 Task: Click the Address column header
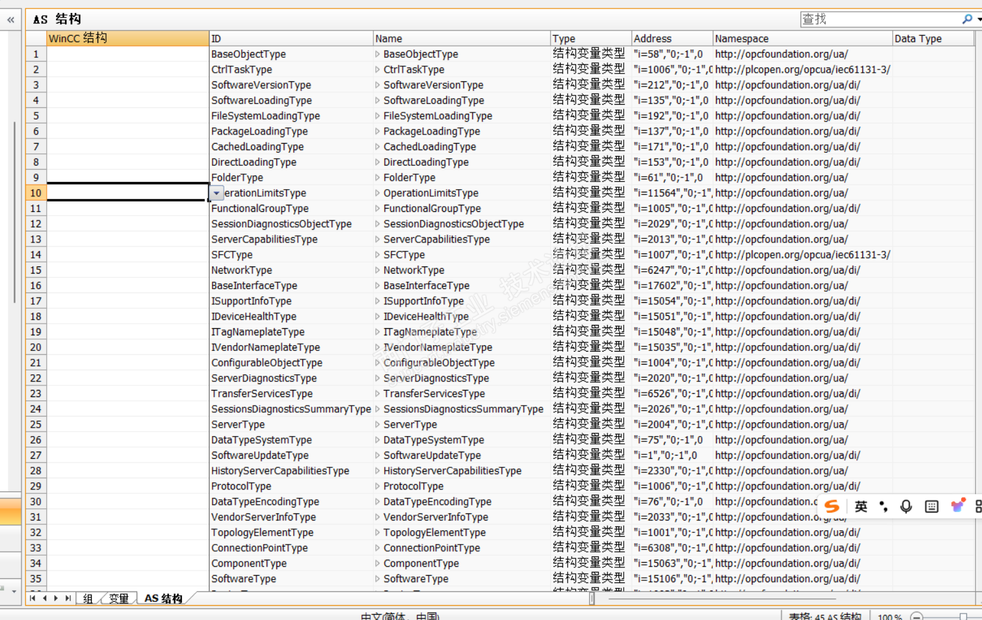pos(672,38)
